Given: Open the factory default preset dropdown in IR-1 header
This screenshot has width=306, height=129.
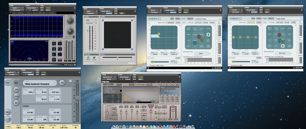Looking at the screenshot, I should tap(125, 77).
